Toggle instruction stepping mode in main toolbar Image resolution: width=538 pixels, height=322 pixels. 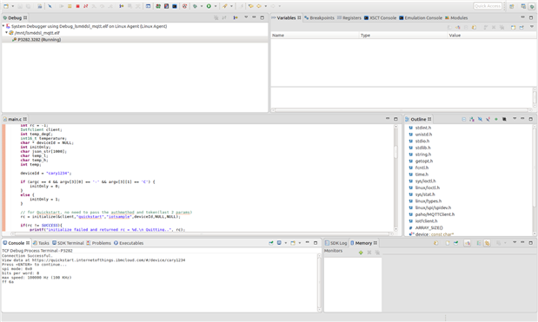click(x=122, y=6)
